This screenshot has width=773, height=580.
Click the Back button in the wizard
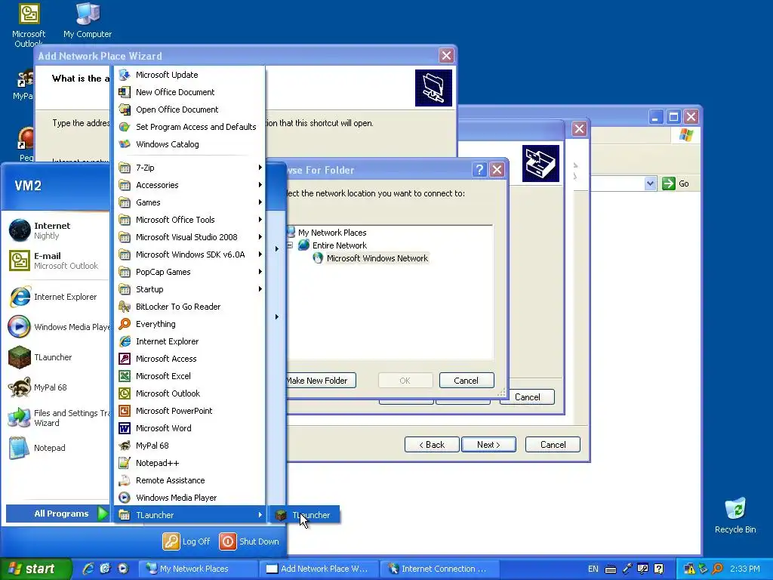[x=432, y=444]
